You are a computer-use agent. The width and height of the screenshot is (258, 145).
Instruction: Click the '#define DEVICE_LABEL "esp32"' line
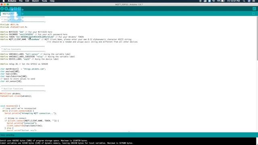point(29,59)
